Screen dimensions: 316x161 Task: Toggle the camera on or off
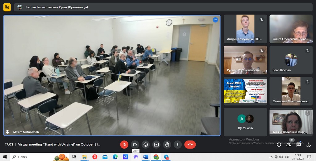point(135,144)
